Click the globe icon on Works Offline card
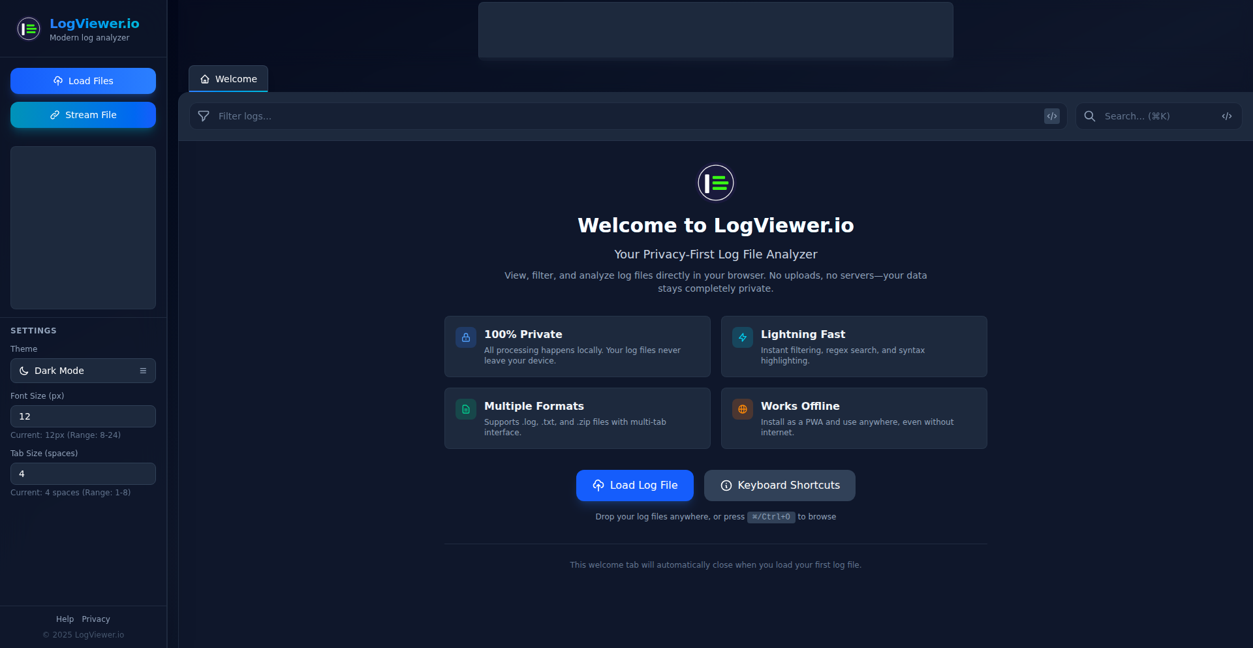Viewport: 1253px width, 648px height. point(742,409)
